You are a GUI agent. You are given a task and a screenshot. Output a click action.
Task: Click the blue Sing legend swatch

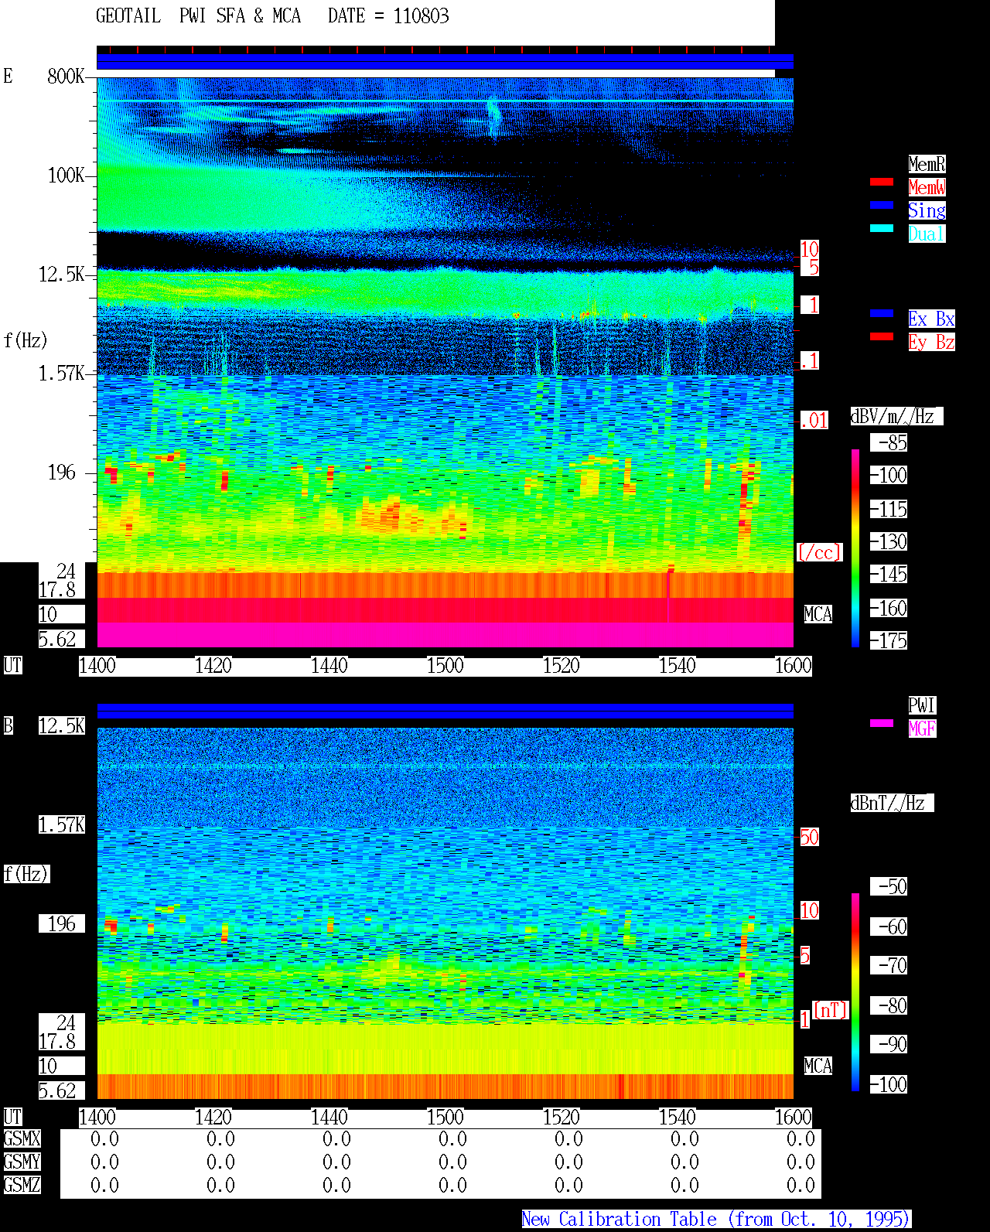tap(882, 205)
